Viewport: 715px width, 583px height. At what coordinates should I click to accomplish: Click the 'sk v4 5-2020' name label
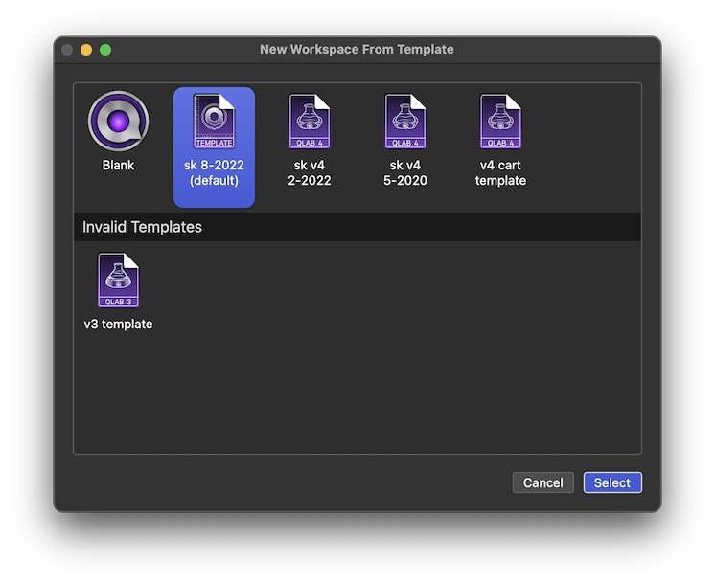405,172
